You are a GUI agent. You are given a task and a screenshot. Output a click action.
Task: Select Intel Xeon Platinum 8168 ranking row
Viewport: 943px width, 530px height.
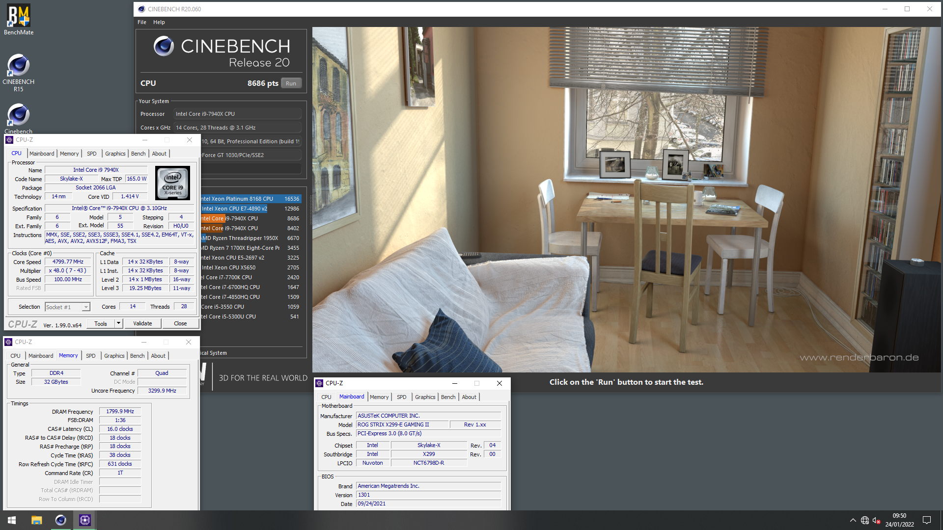pyautogui.click(x=251, y=199)
